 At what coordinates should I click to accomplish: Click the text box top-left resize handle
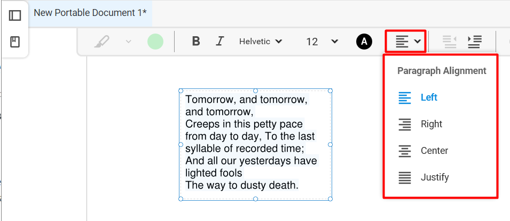click(181, 91)
